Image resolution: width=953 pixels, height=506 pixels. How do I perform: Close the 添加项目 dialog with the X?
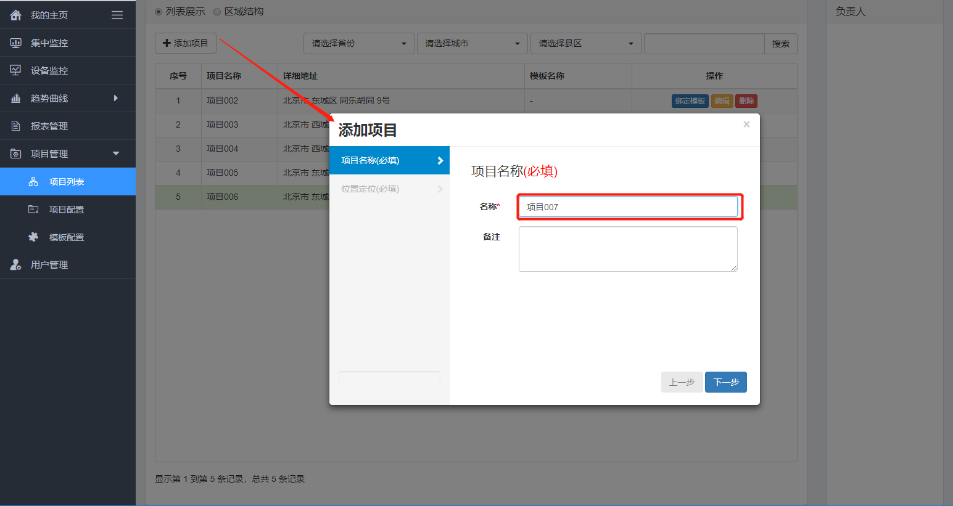[746, 124]
